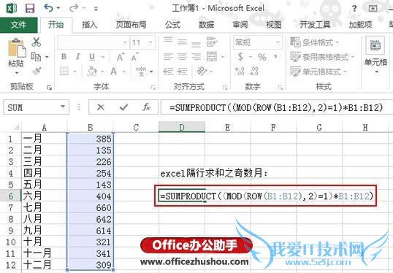
Task: Click Align Right icon
Action: 196,57
